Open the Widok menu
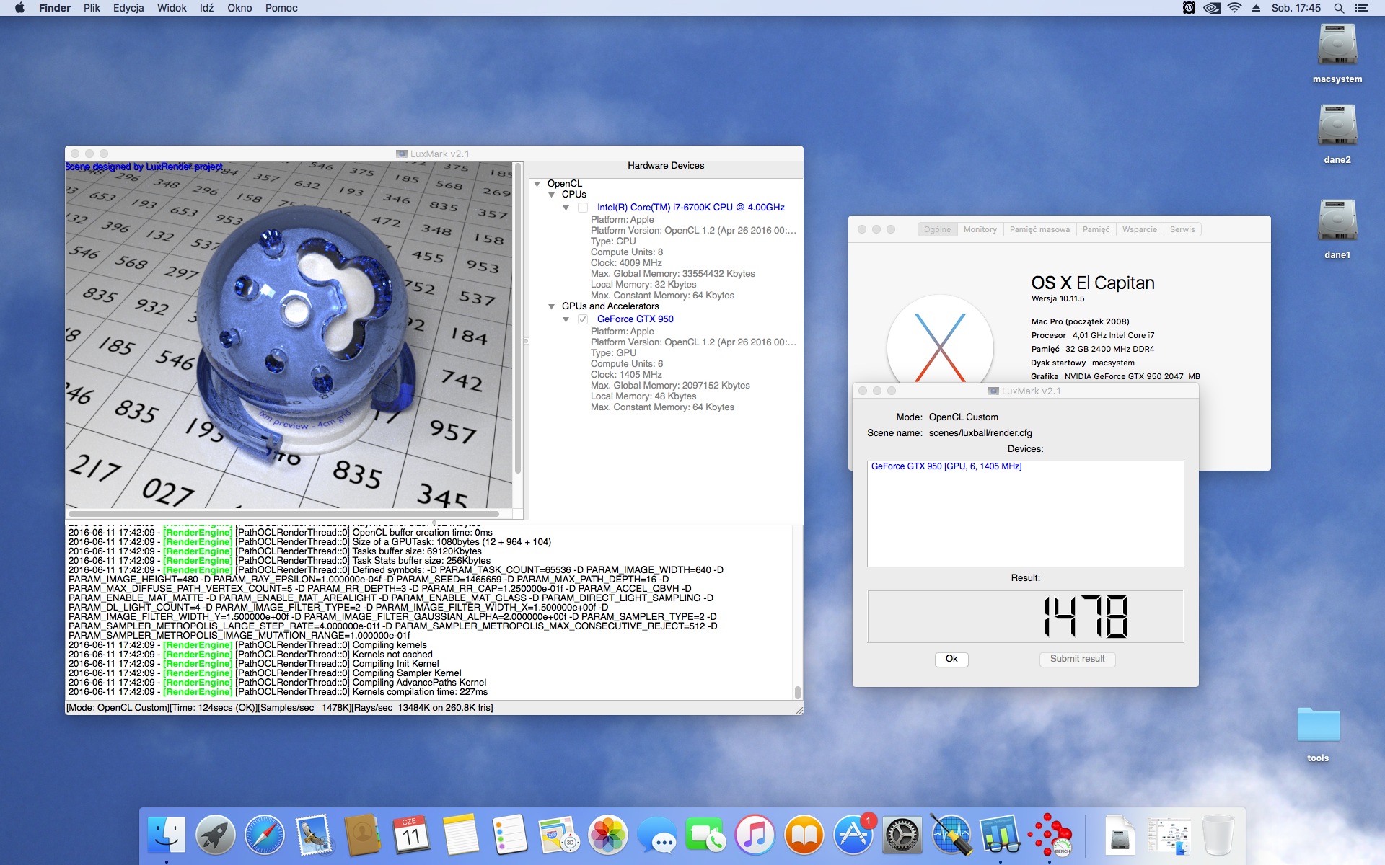Image resolution: width=1385 pixels, height=865 pixels. 172,8
